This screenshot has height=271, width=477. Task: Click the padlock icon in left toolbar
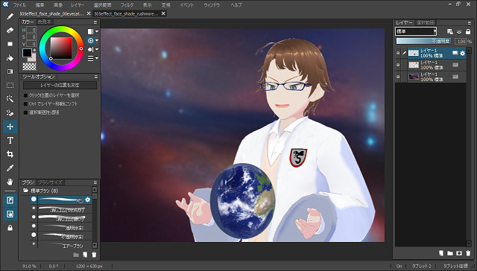[x=10, y=228]
